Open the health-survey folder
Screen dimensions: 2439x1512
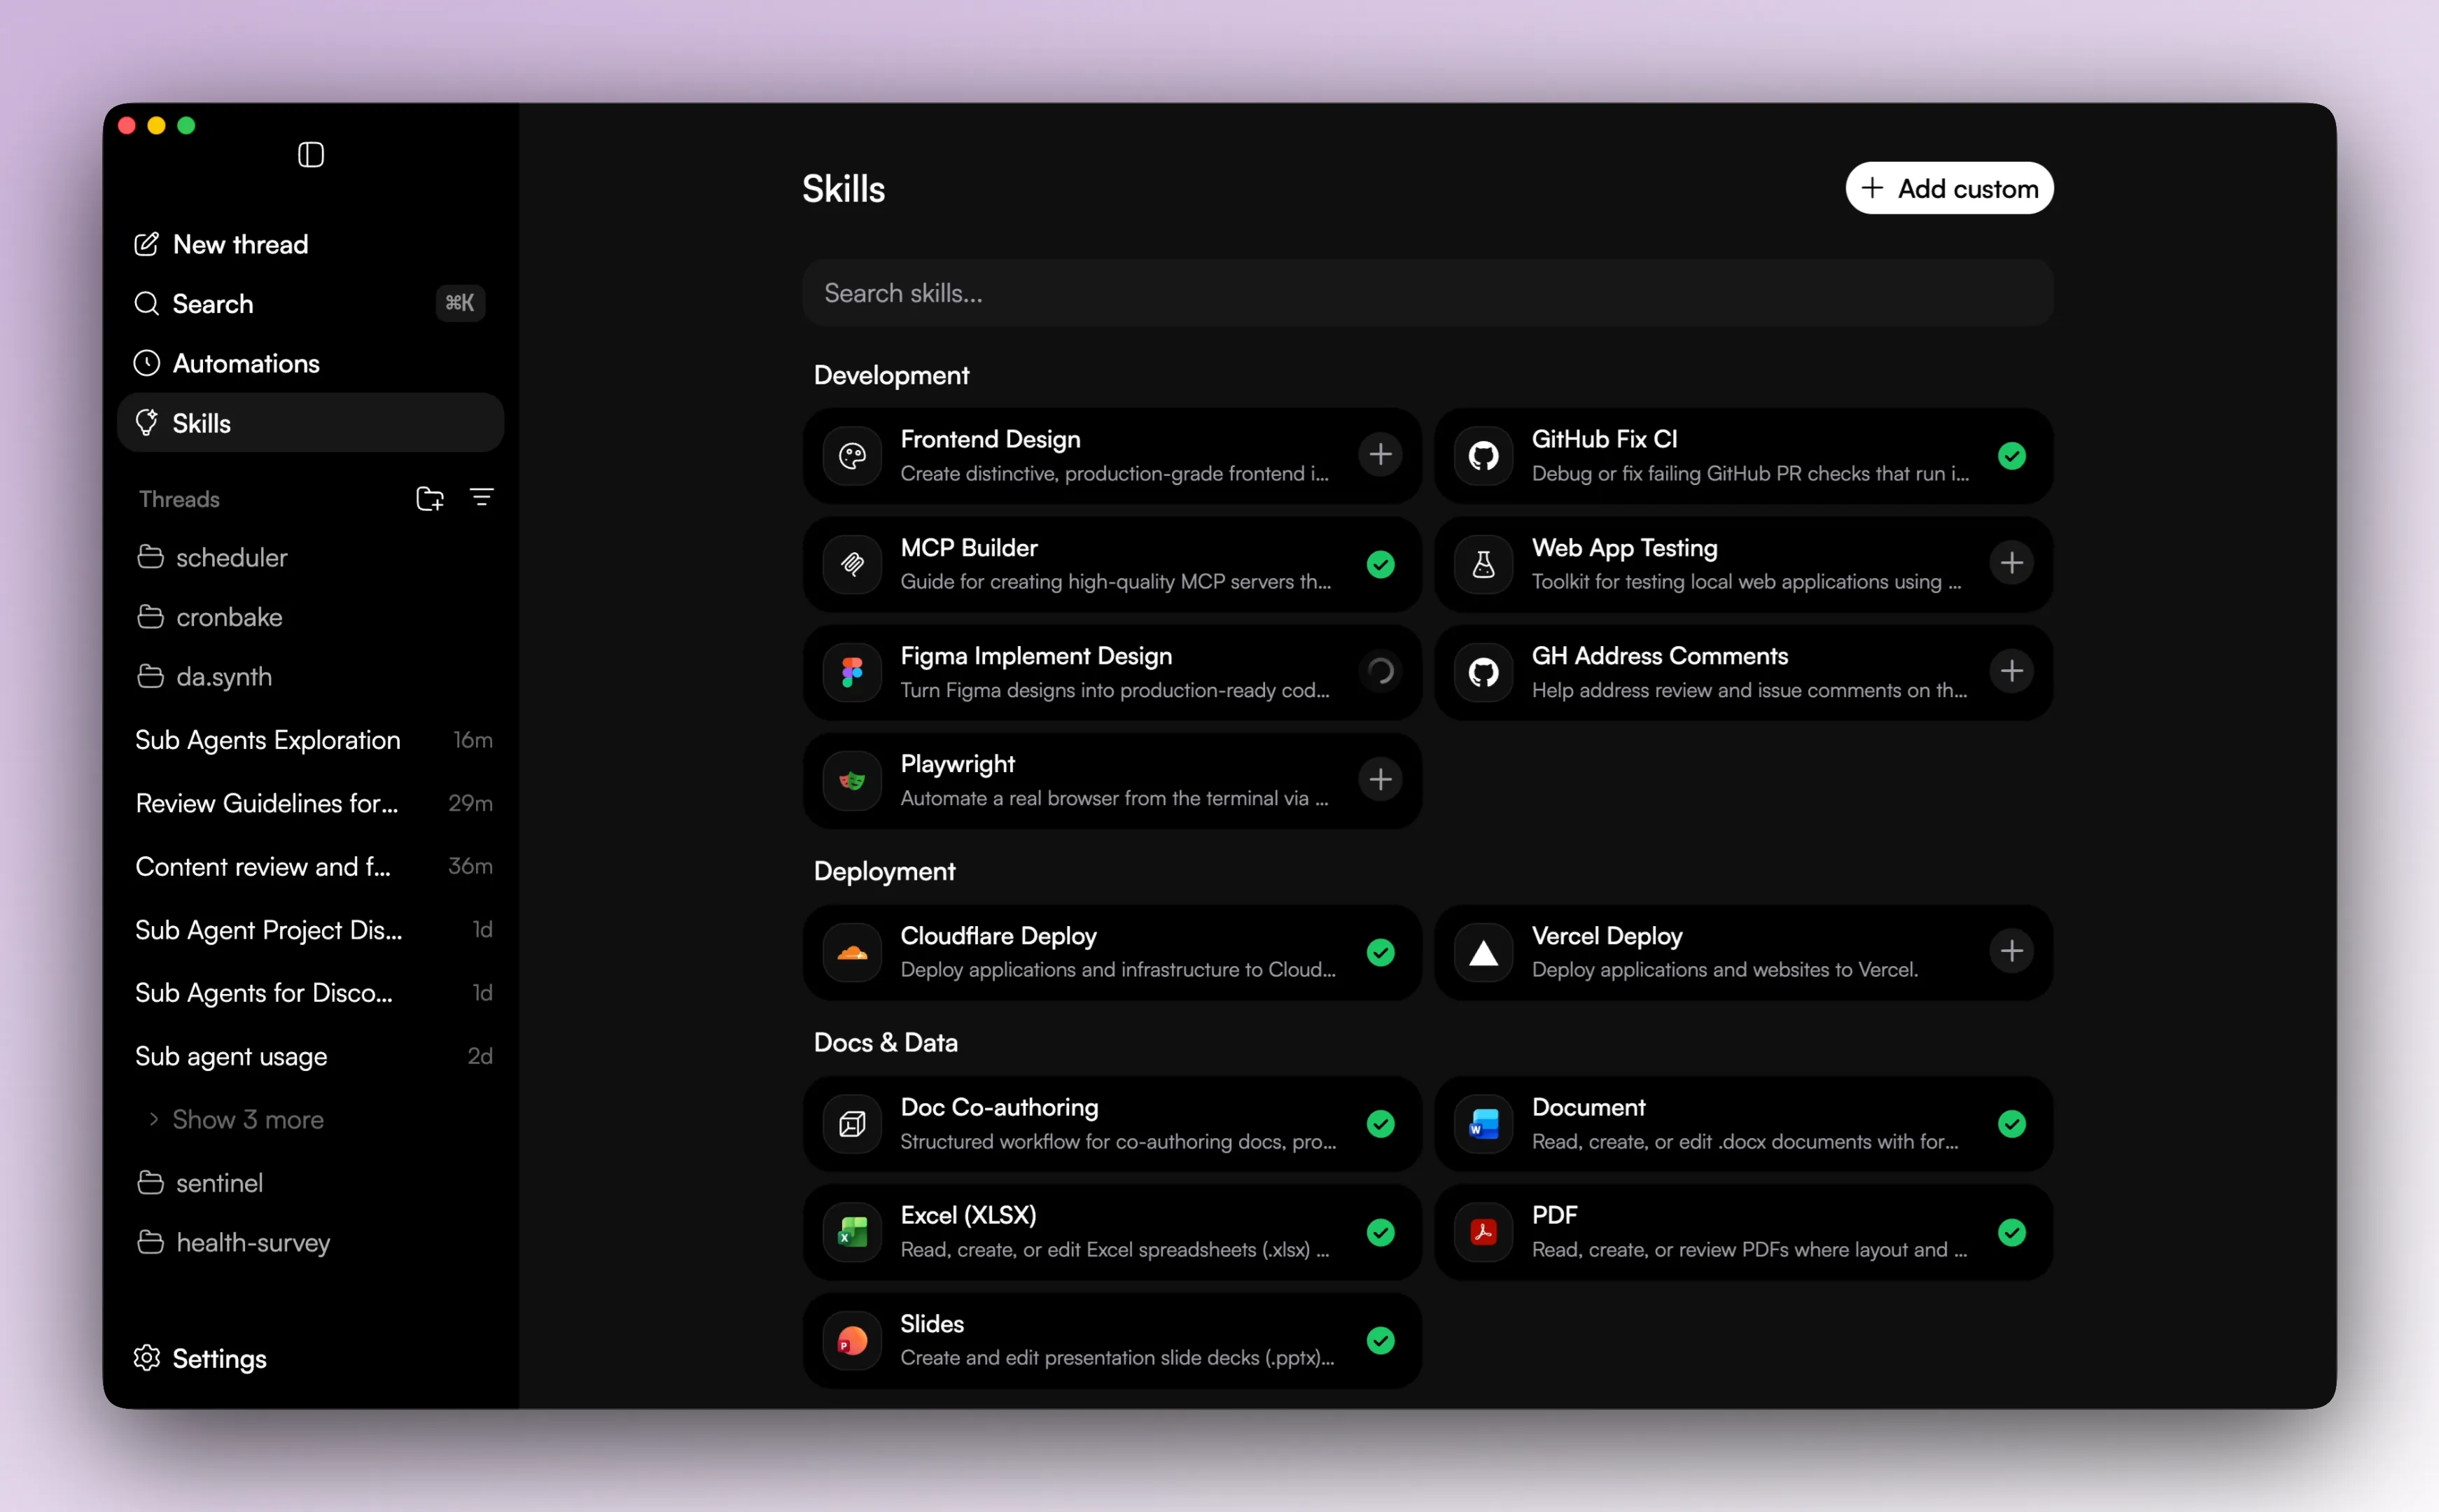pyautogui.click(x=252, y=1242)
